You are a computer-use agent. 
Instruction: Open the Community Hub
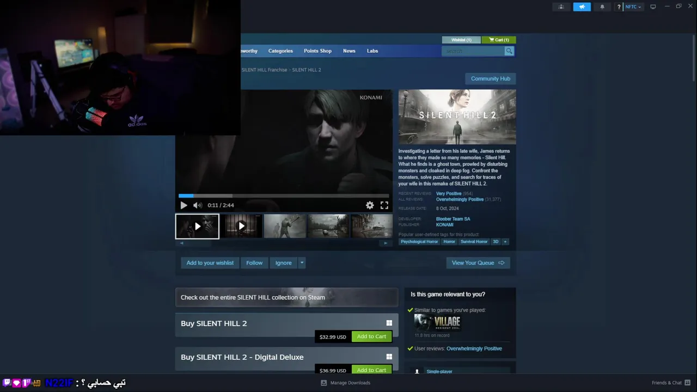[x=491, y=78]
